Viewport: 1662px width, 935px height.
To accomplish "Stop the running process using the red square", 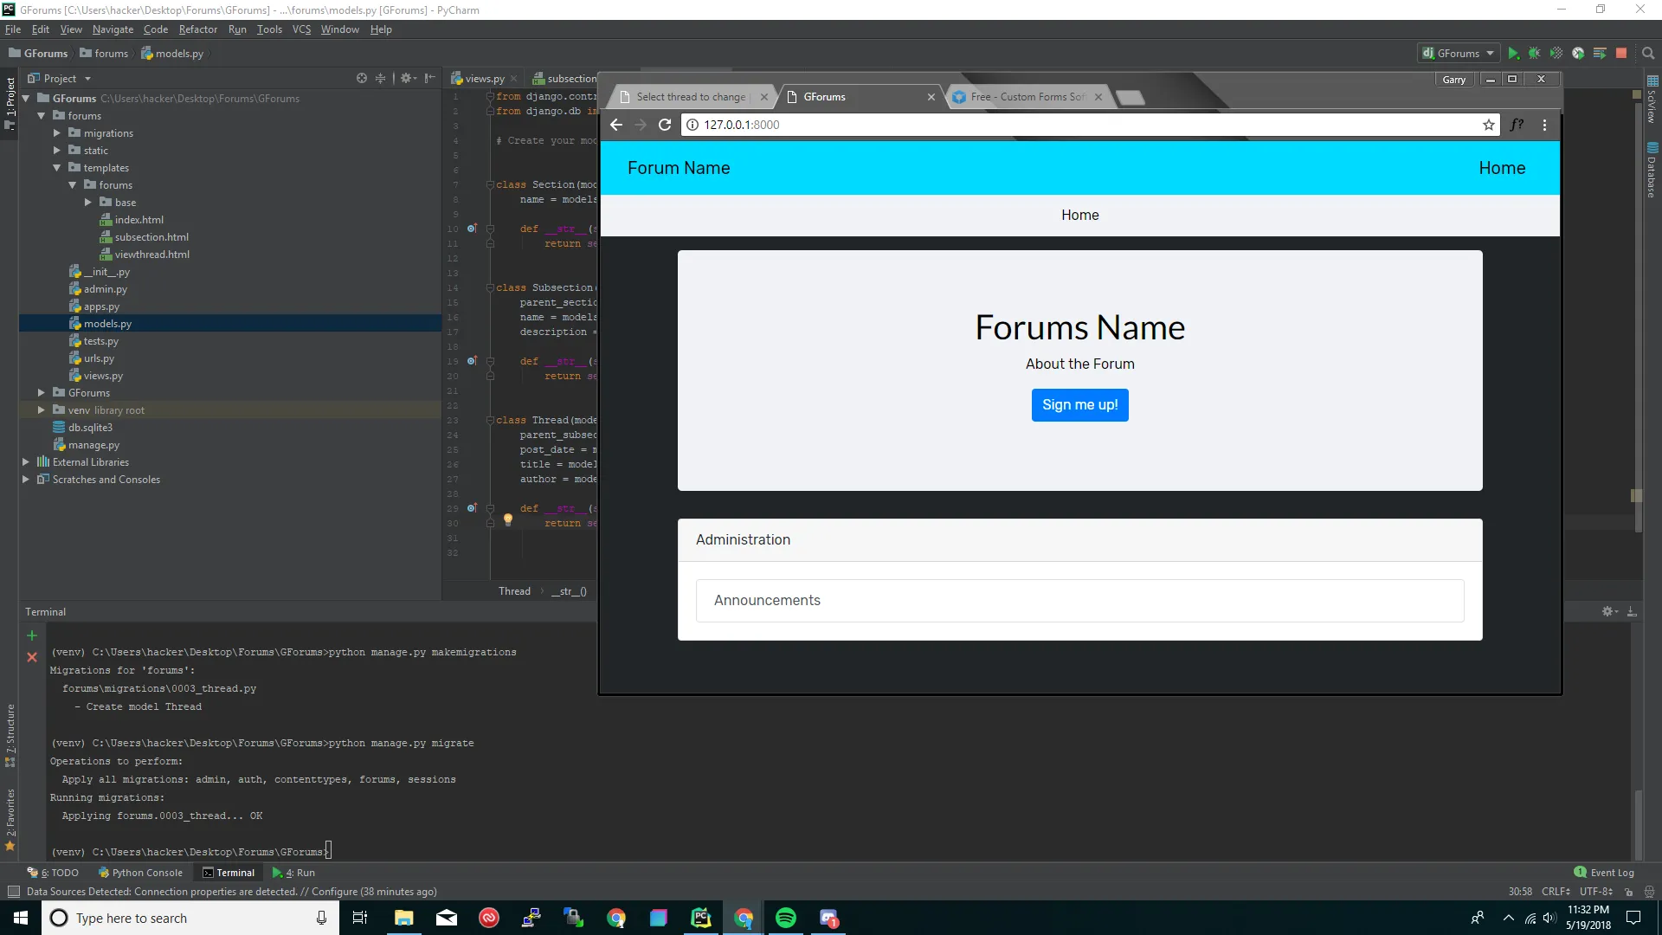I will pyautogui.click(x=1621, y=54).
